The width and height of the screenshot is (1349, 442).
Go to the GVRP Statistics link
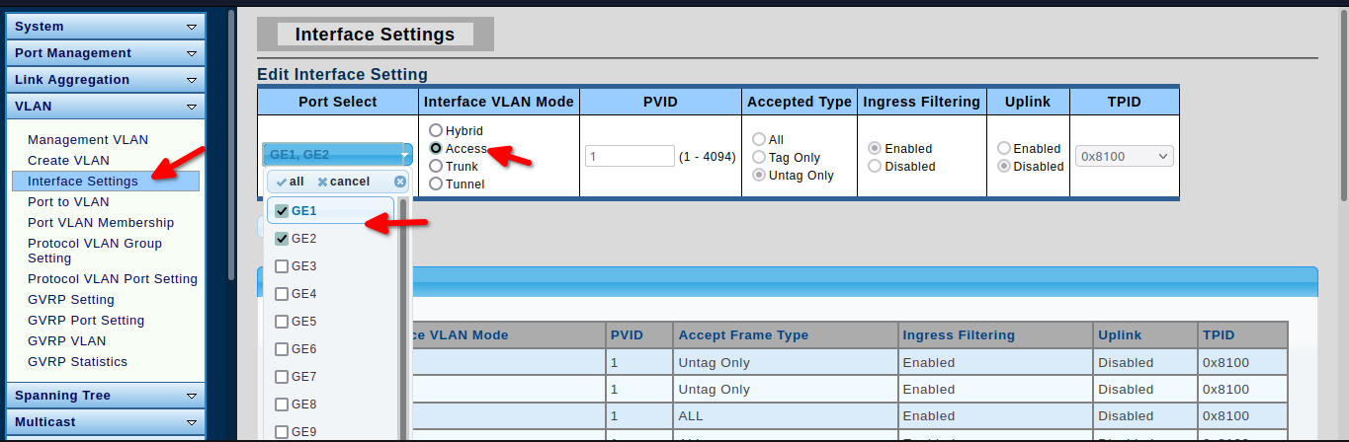[x=77, y=362]
